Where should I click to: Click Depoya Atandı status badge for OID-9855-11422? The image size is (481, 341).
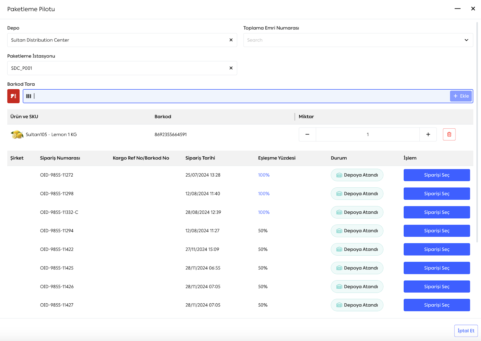(357, 249)
